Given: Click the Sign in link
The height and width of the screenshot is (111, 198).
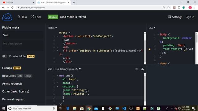Looking at the screenshot, I should tap(190, 17).
